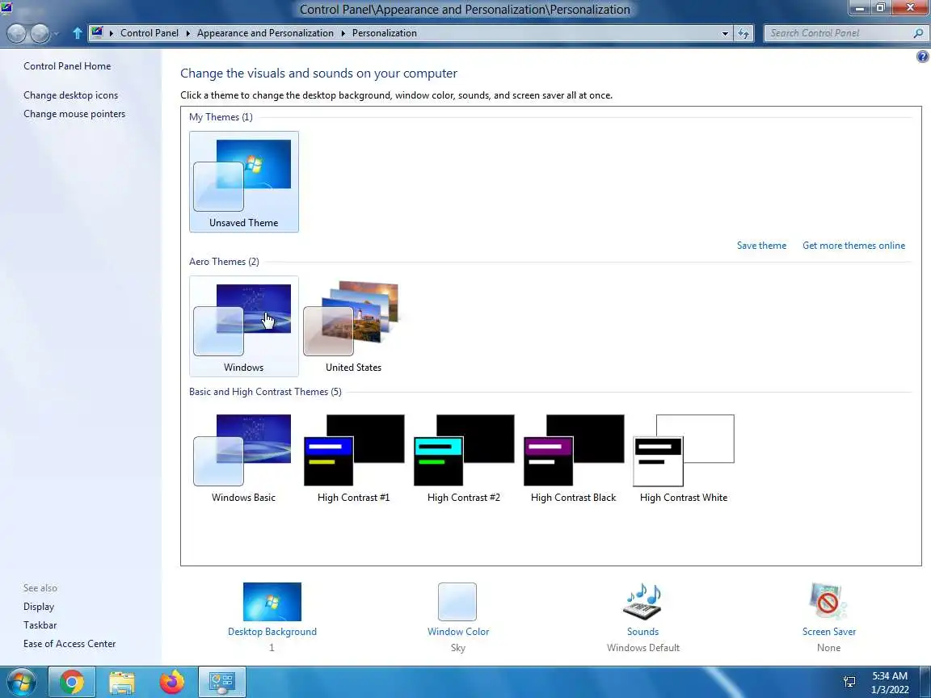Click the Forward navigation arrow
Viewport: 931px width, 698px height.
tap(40, 33)
